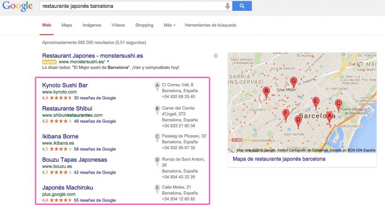Select map pin E on the map
The height and width of the screenshot is (205, 385).
pyautogui.click(x=316, y=102)
